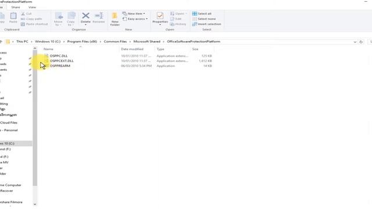Select the OSPPCEXT.DLL file
Screen dimensions: 372x209
(62, 61)
